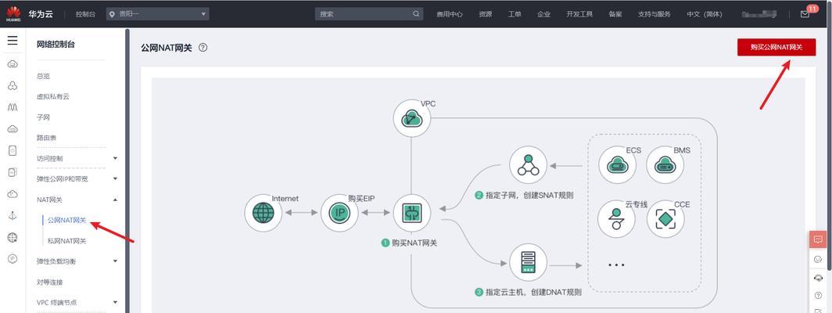Open 工单 in the top bar

point(515,14)
